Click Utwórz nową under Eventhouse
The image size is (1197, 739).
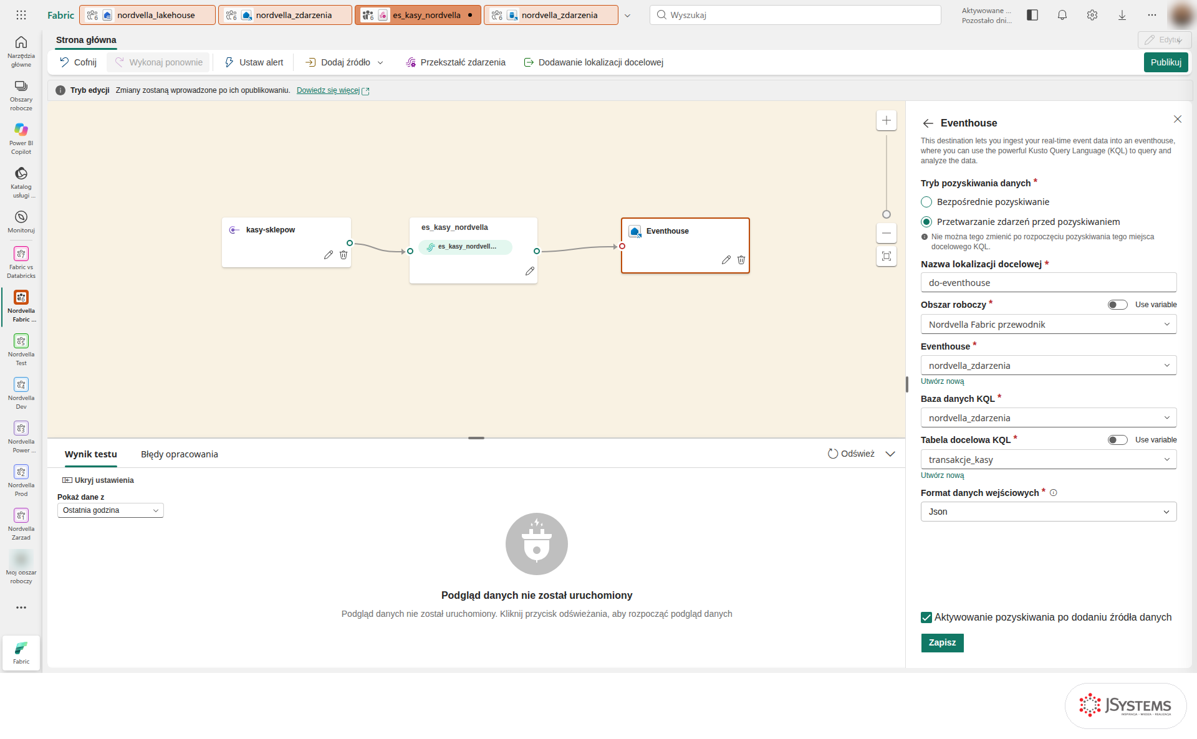point(942,381)
